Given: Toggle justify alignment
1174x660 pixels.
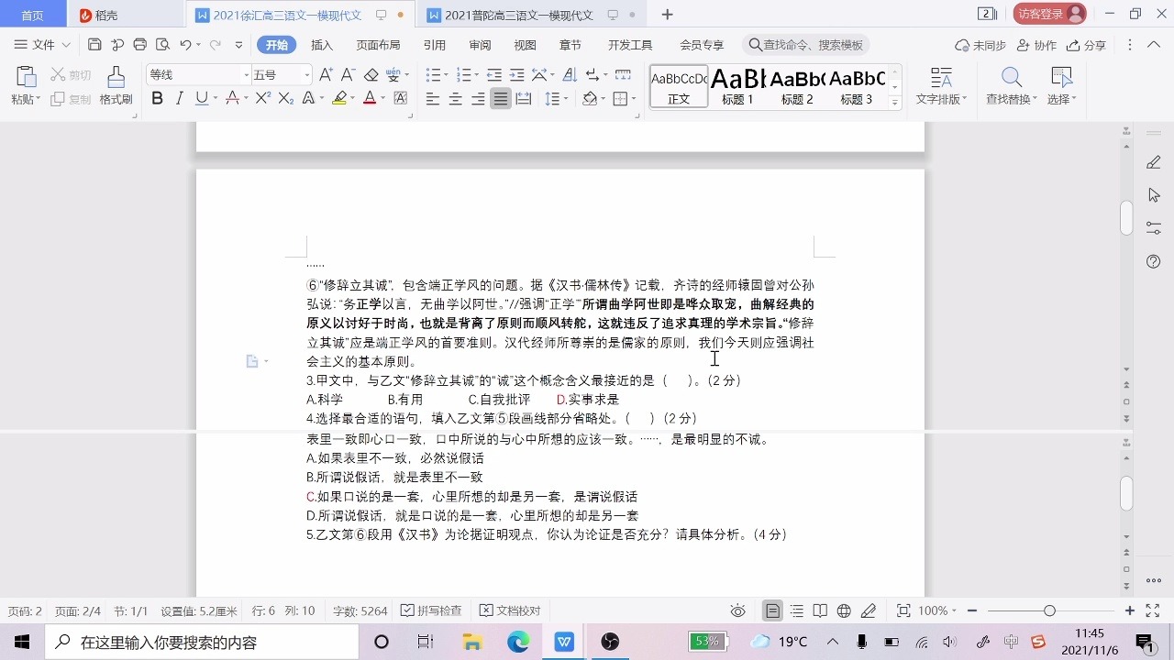Looking at the screenshot, I should click(x=501, y=98).
